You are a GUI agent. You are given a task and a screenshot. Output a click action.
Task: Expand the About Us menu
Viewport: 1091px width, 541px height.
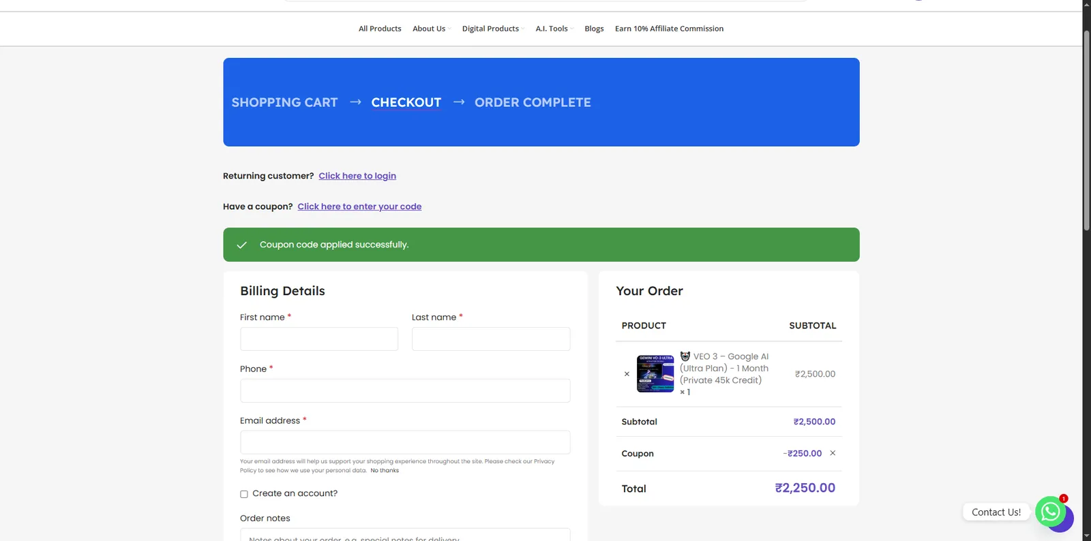(431, 29)
